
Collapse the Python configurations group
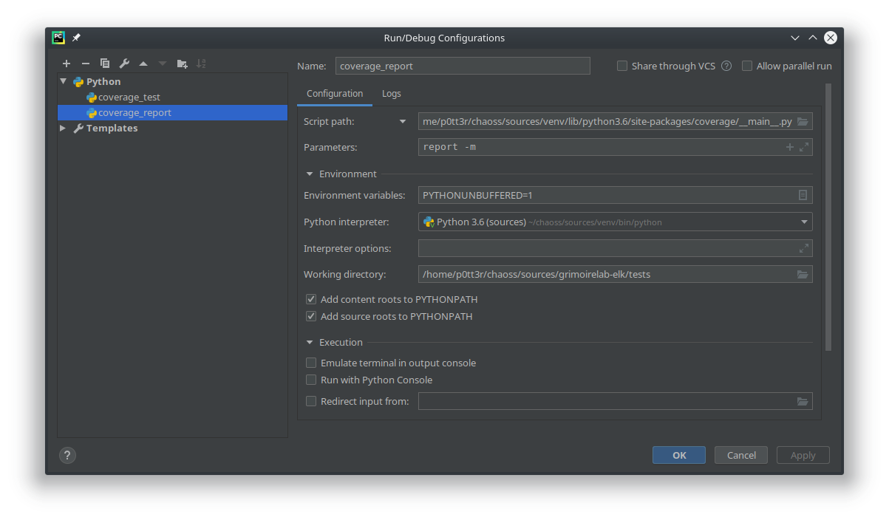pos(63,81)
